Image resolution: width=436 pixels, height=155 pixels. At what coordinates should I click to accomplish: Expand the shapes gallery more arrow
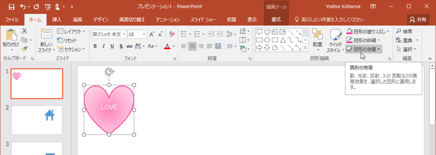point(306,48)
